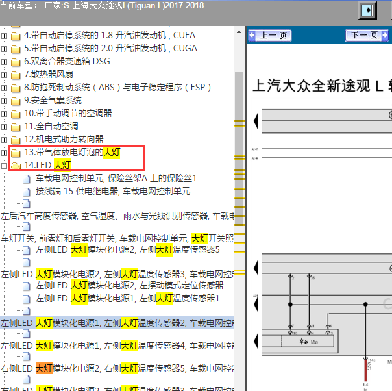This screenshot has width=392, height=391.
Task: Open page 左后汽车高度传感器, 空气湿度
Action: coord(117,216)
